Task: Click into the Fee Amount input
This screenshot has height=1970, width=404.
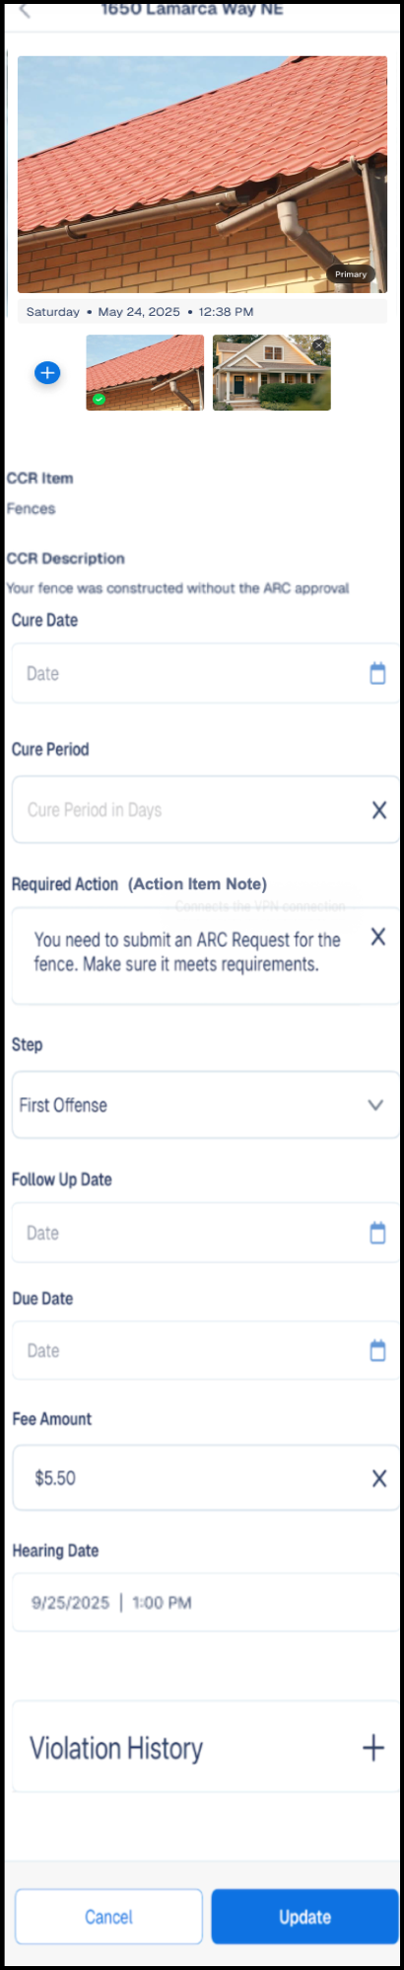Action: 187,1478
